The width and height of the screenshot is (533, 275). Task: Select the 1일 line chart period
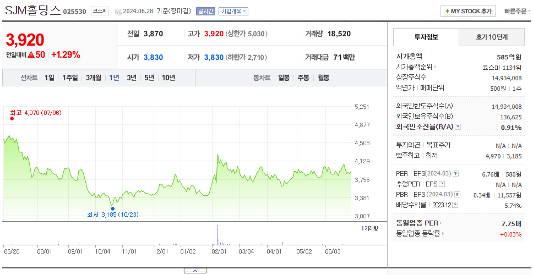point(50,78)
